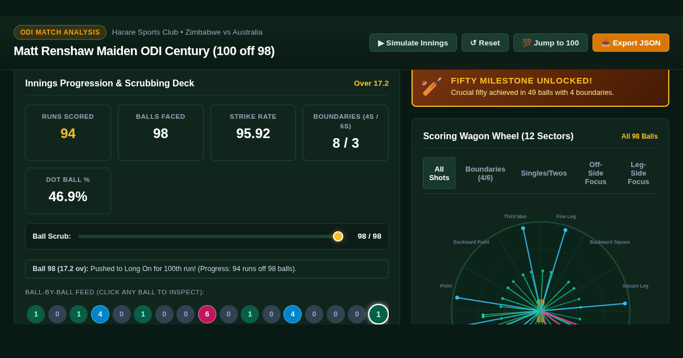Click the Runs Scored 94 card
Image resolution: width=683 pixels, height=358 pixels.
(x=68, y=132)
